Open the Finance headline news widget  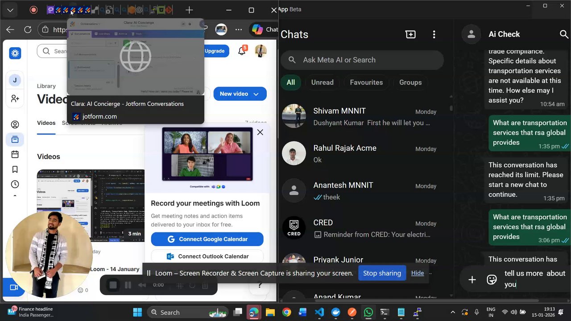[31, 312]
